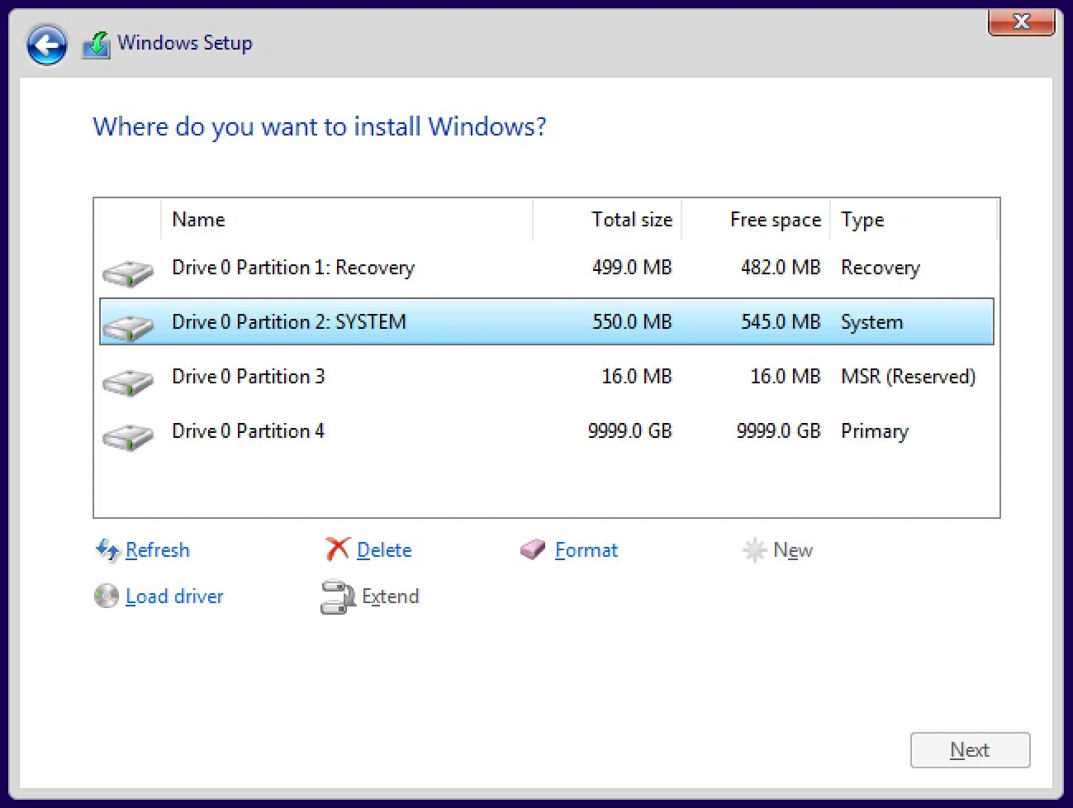The height and width of the screenshot is (808, 1073).
Task: Click the Load driver disc icon
Action: coord(107,596)
